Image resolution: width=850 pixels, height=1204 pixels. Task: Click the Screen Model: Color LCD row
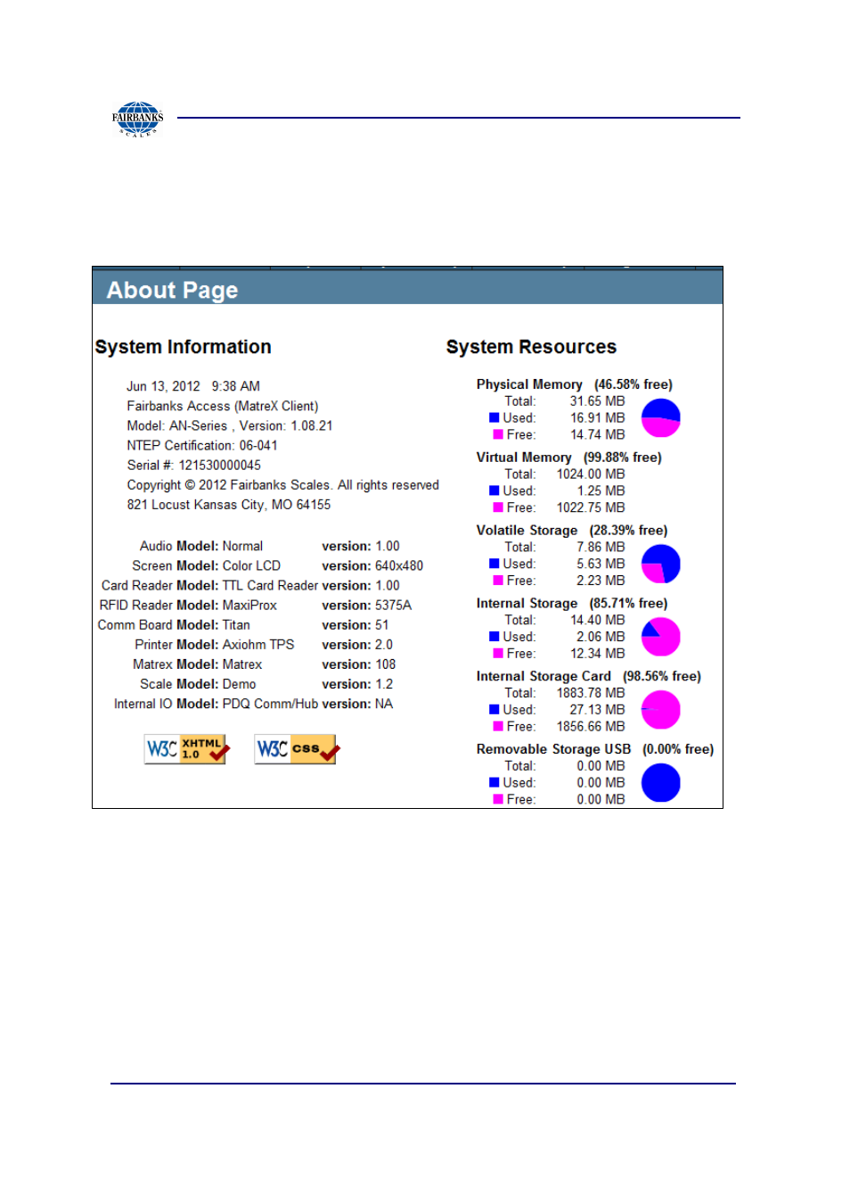[x=278, y=565]
